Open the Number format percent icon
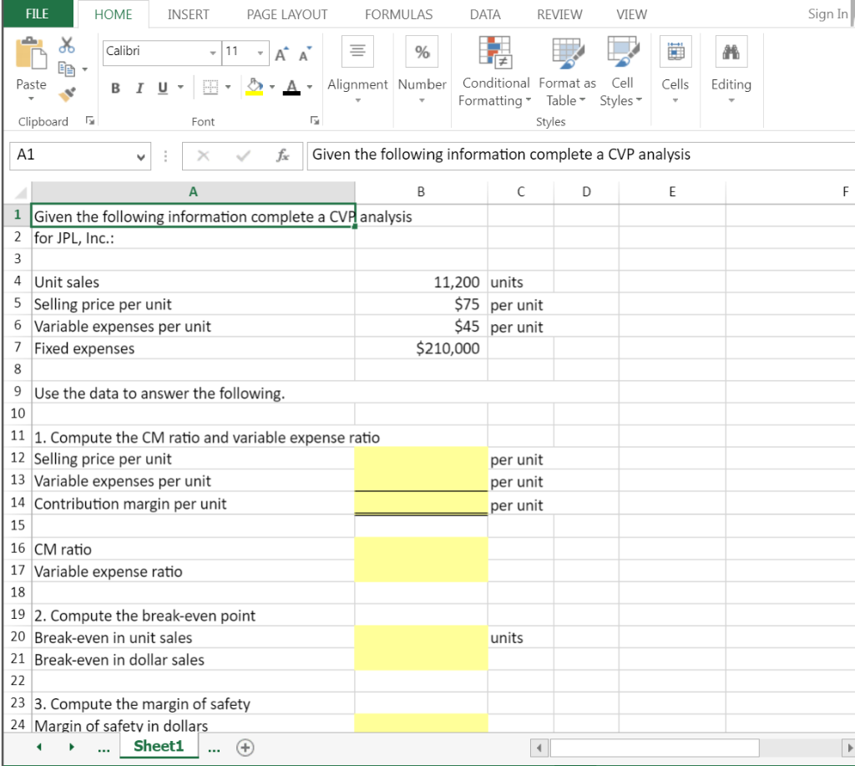Image resolution: width=855 pixels, height=766 pixels. [422, 51]
